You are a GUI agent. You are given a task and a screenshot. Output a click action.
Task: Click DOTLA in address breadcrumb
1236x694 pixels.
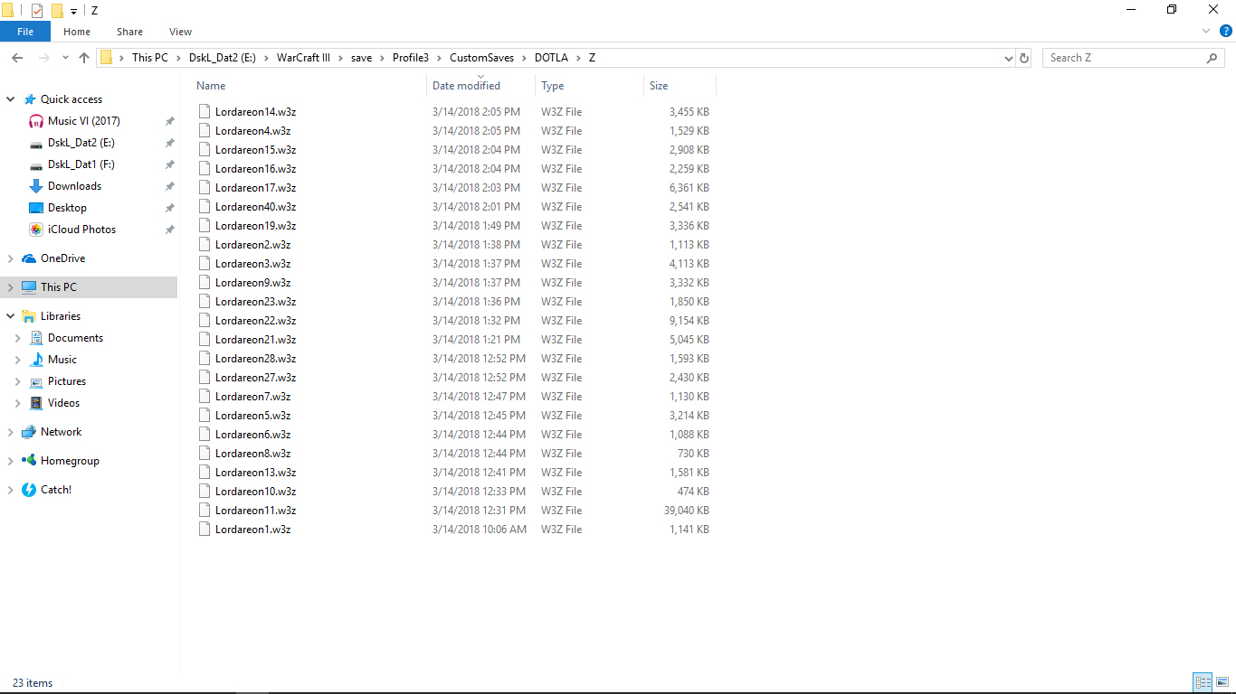pos(551,58)
